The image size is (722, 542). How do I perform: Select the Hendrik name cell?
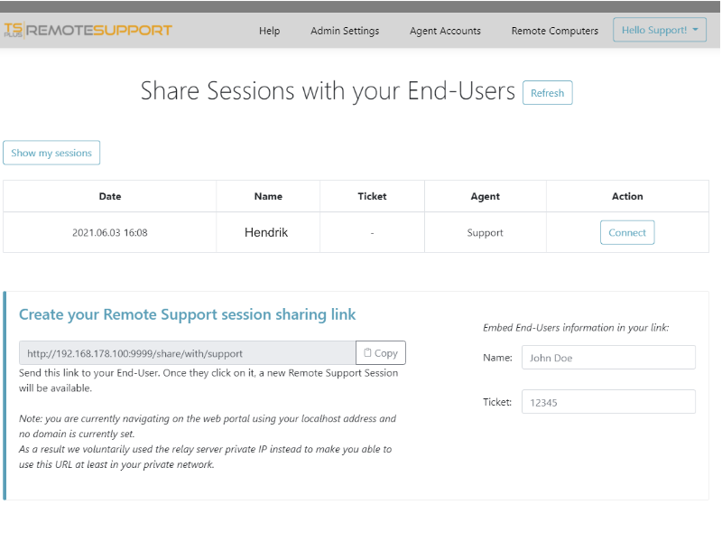tap(266, 232)
